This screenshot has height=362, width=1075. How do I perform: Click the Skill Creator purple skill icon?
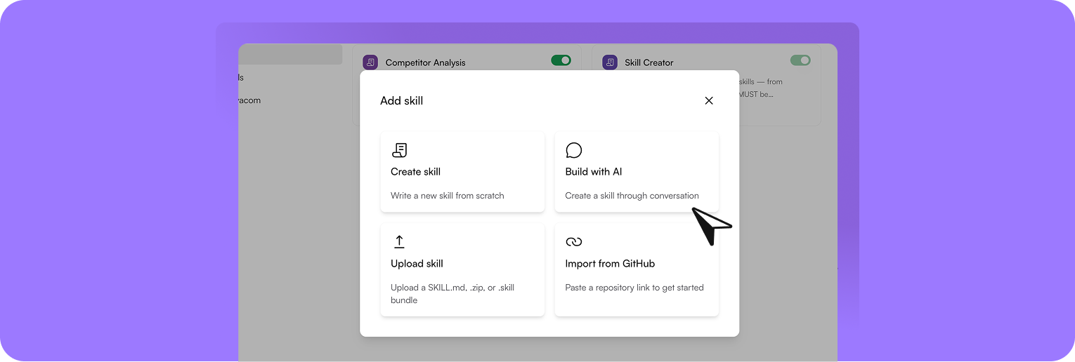tap(610, 62)
